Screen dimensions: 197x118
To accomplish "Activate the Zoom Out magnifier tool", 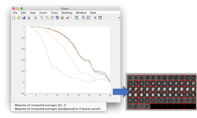I will click(x=47, y=18).
